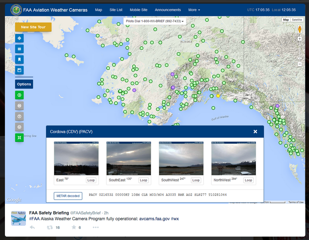Click the purple marker near Juneau area

(277, 106)
